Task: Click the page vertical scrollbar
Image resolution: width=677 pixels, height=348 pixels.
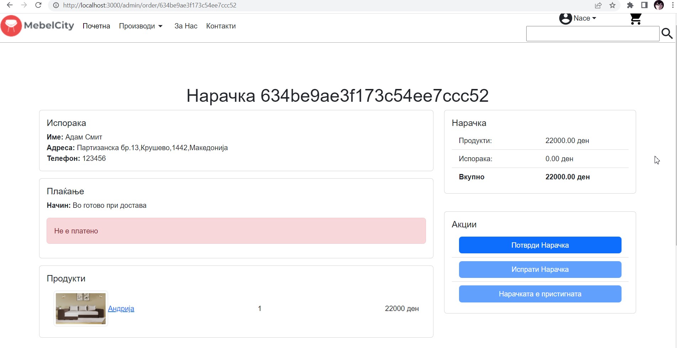Action: click(676, 142)
